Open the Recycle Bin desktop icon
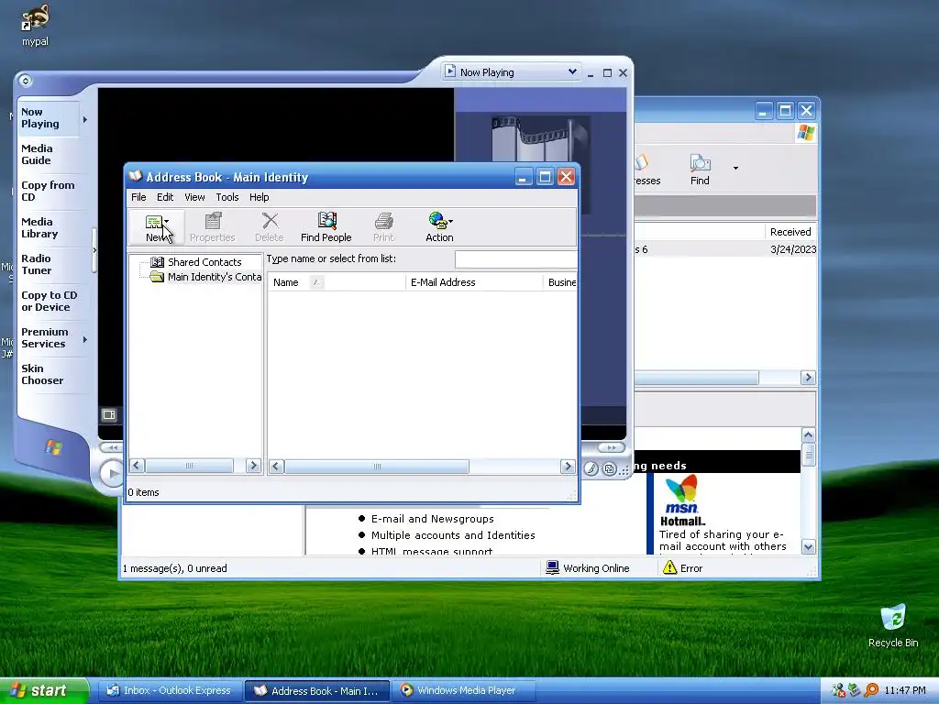 pos(893,625)
